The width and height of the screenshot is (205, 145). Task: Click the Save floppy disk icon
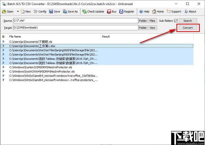[51, 11]
